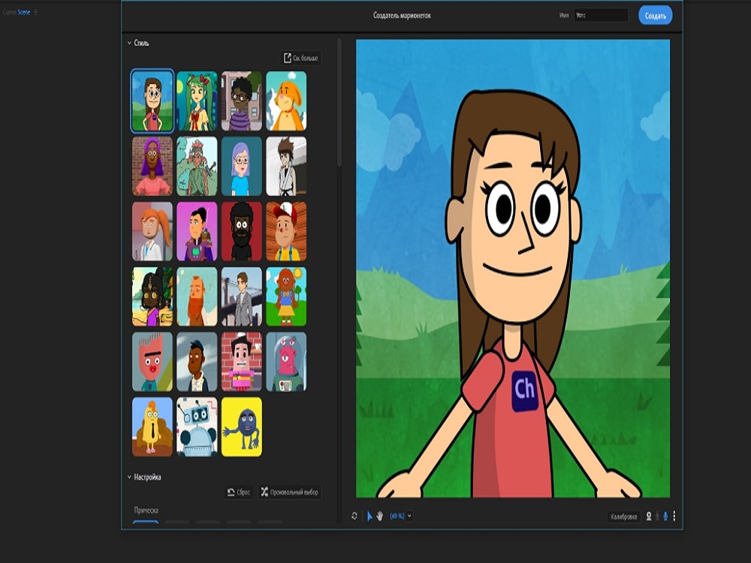This screenshot has width=751, height=563.
Task: Open См. больше styles link
Action: [301, 58]
